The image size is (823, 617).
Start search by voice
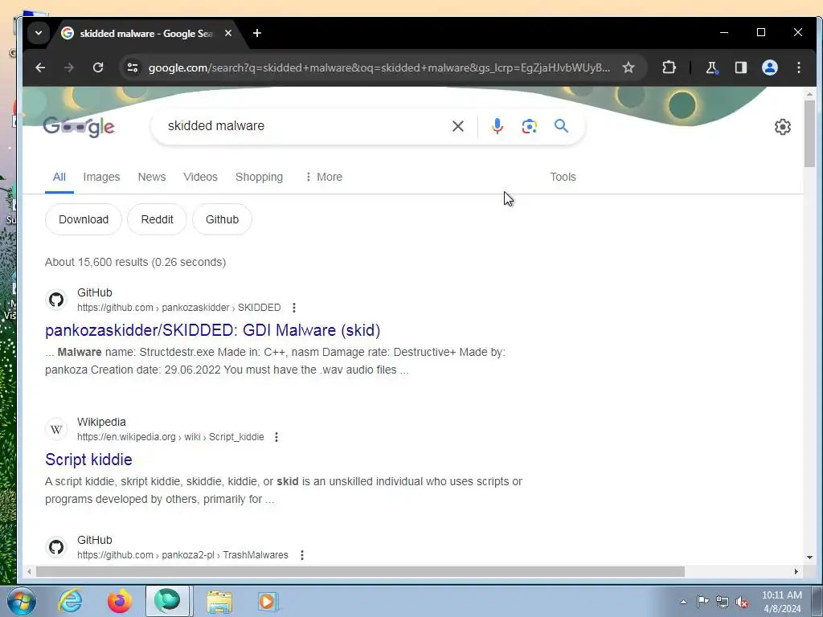click(x=497, y=126)
